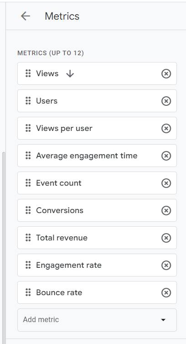Remove the Users metric
The image size is (186, 344).
[x=166, y=101]
